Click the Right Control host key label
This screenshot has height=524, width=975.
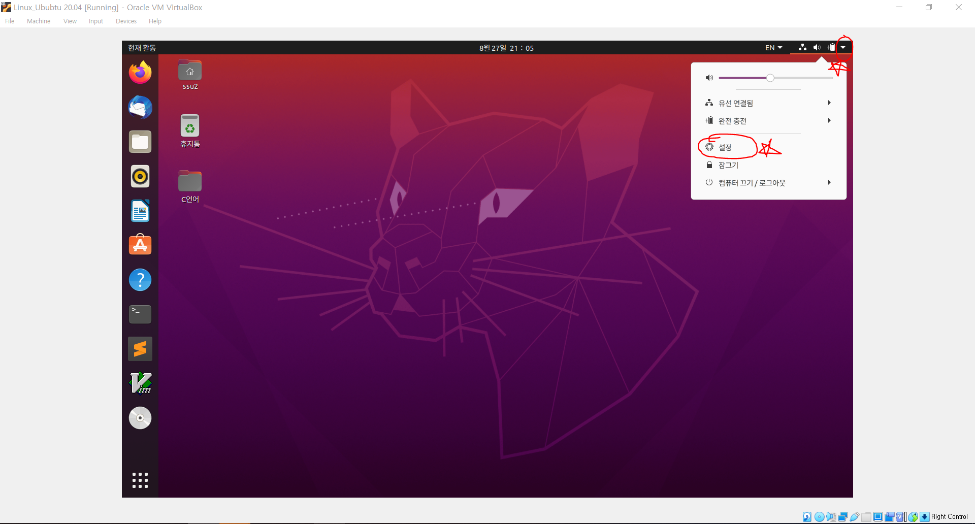pos(949,517)
